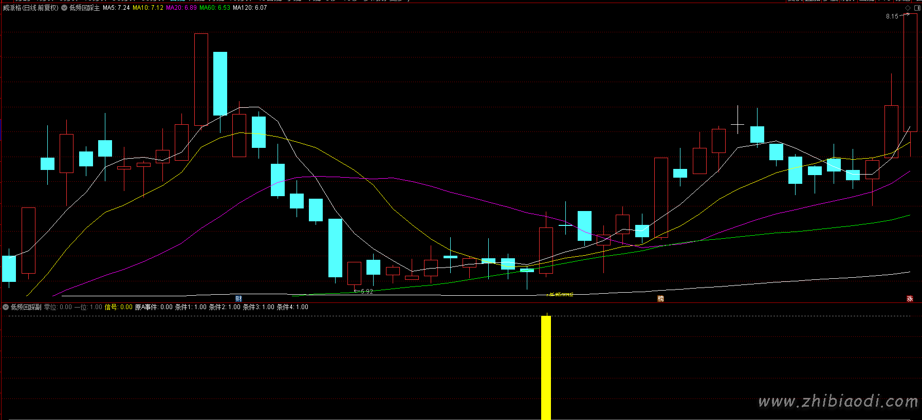The width and height of the screenshot is (922, 420).
Task: Select the 零位: 0.00 value
Action: click(58, 307)
